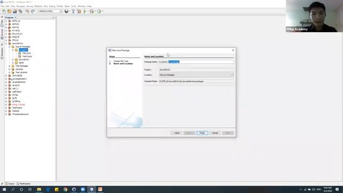
Task: Select the ThreadLastAccount project
Action: click(20, 114)
